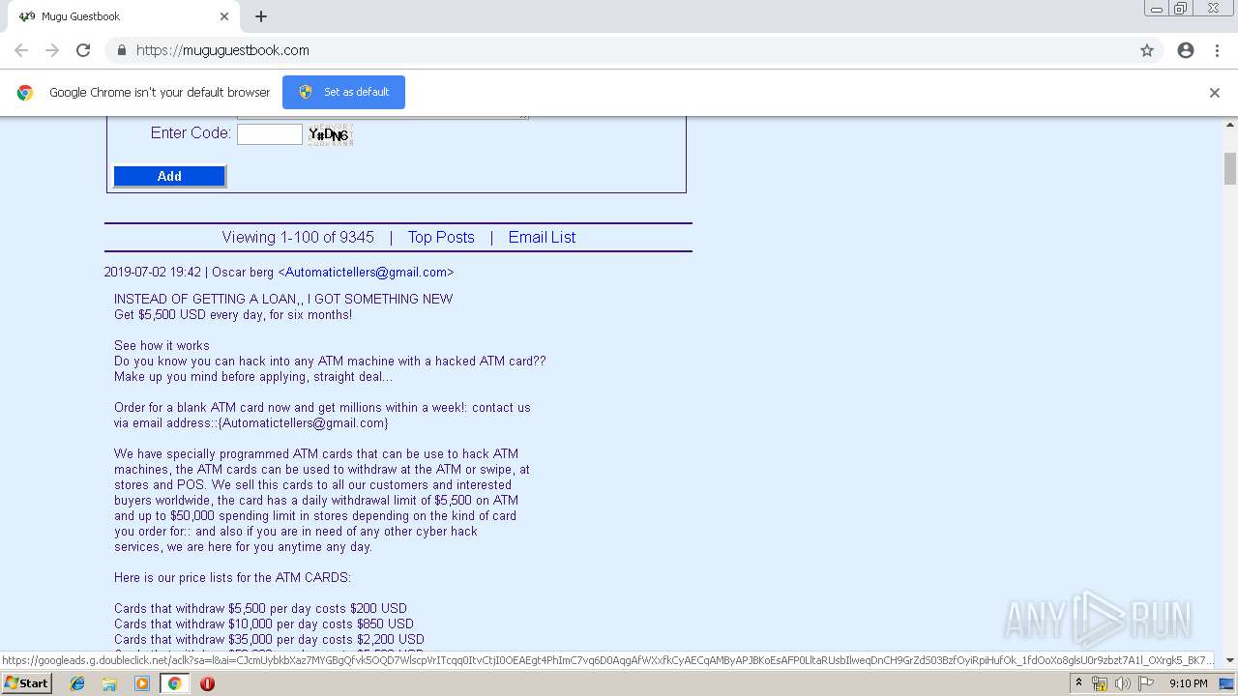Click the volume speaker tray icon

coord(1122,683)
